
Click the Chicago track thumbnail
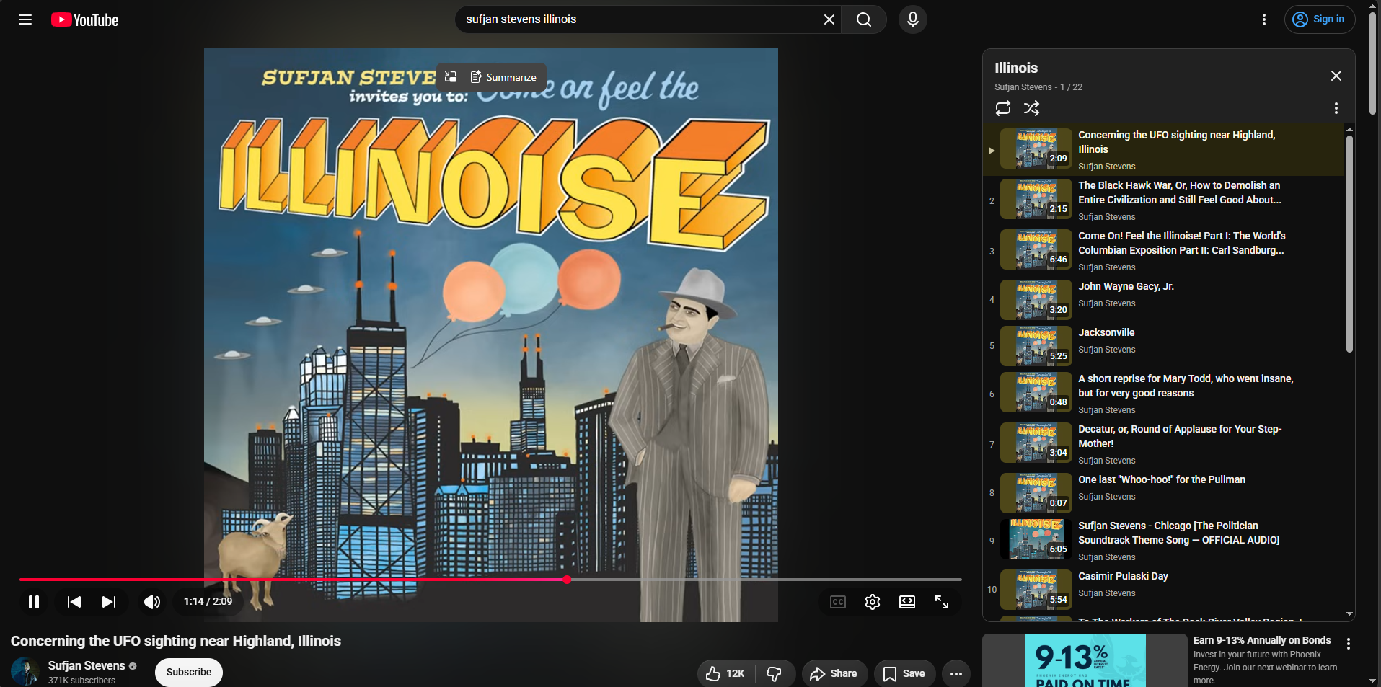[1036, 539]
